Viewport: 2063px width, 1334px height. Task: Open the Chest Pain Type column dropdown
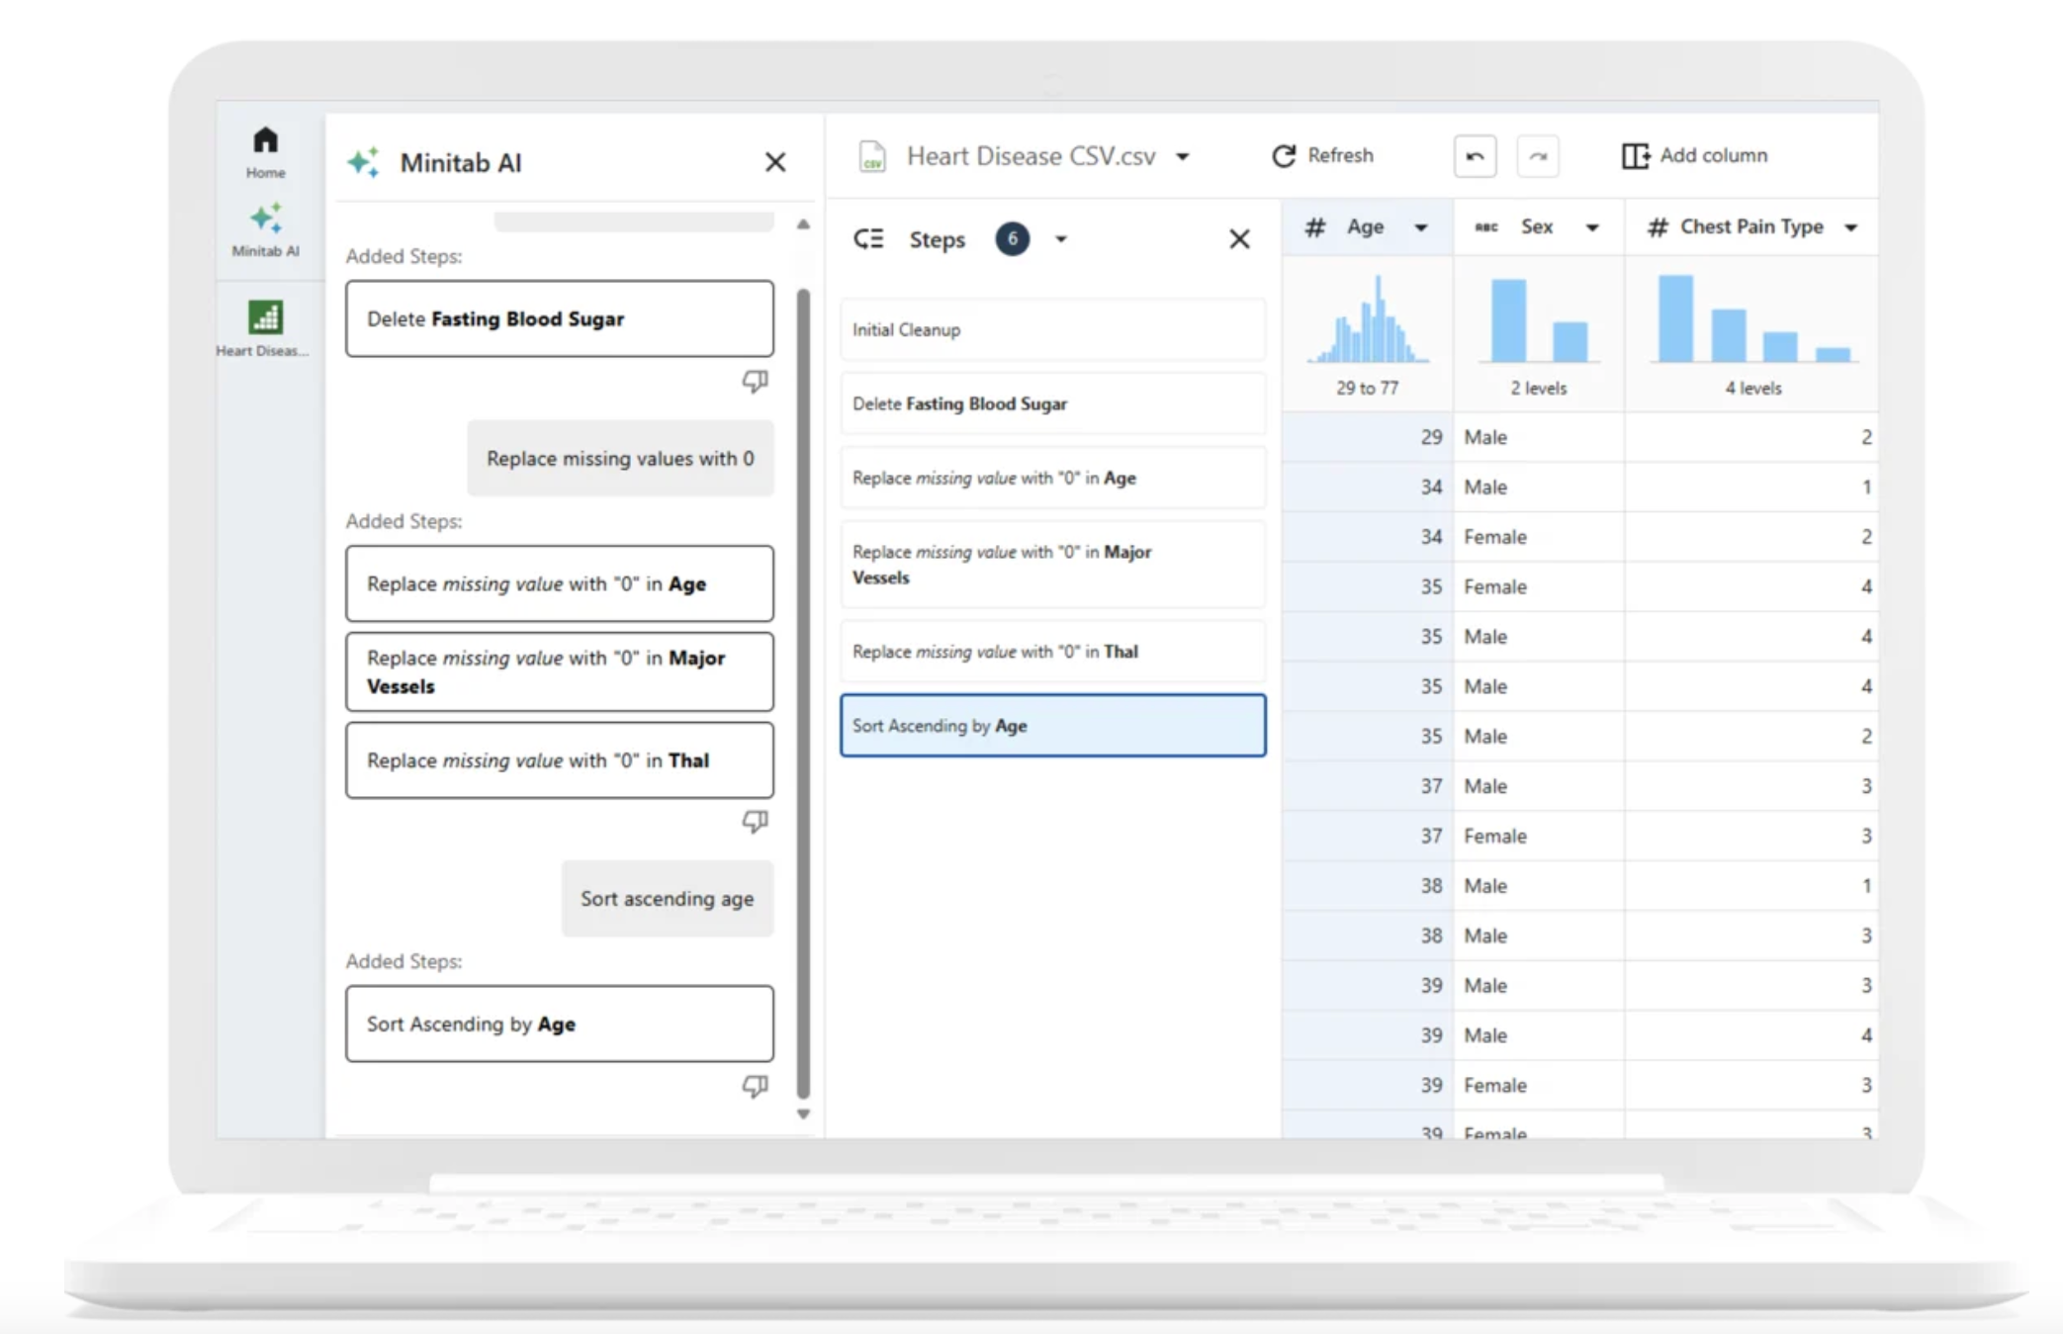tap(1851, 227)
